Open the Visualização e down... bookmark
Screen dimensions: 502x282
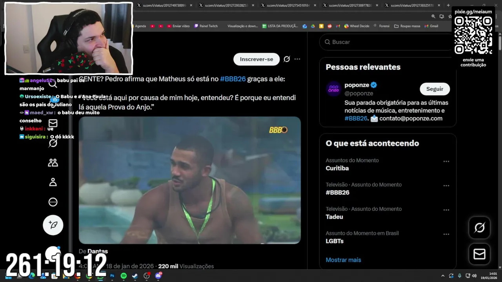[243, 26]
